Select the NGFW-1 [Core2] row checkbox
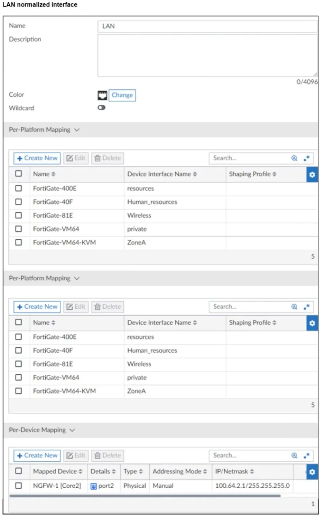Screen dimensions: 322x519 click(19, 485)
